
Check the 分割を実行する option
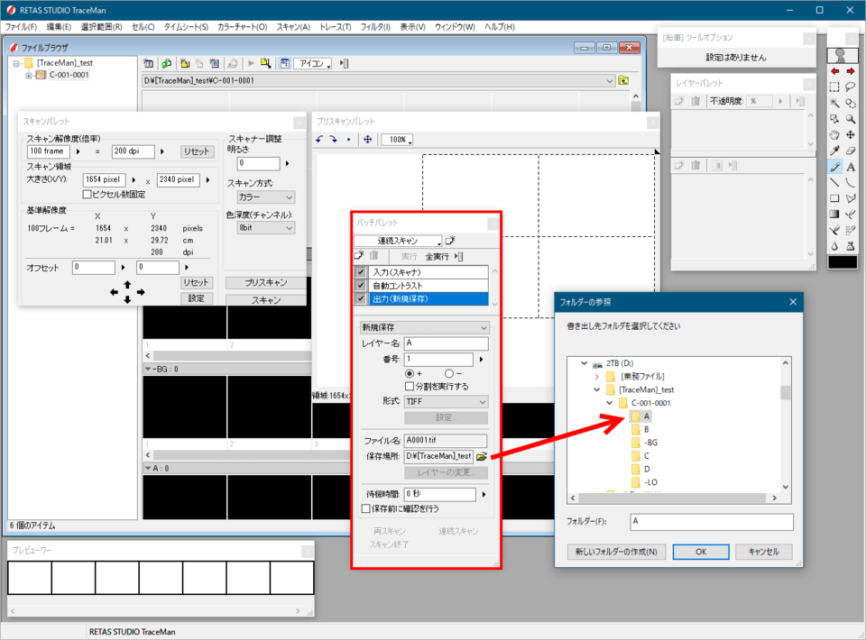click(410, 386)
